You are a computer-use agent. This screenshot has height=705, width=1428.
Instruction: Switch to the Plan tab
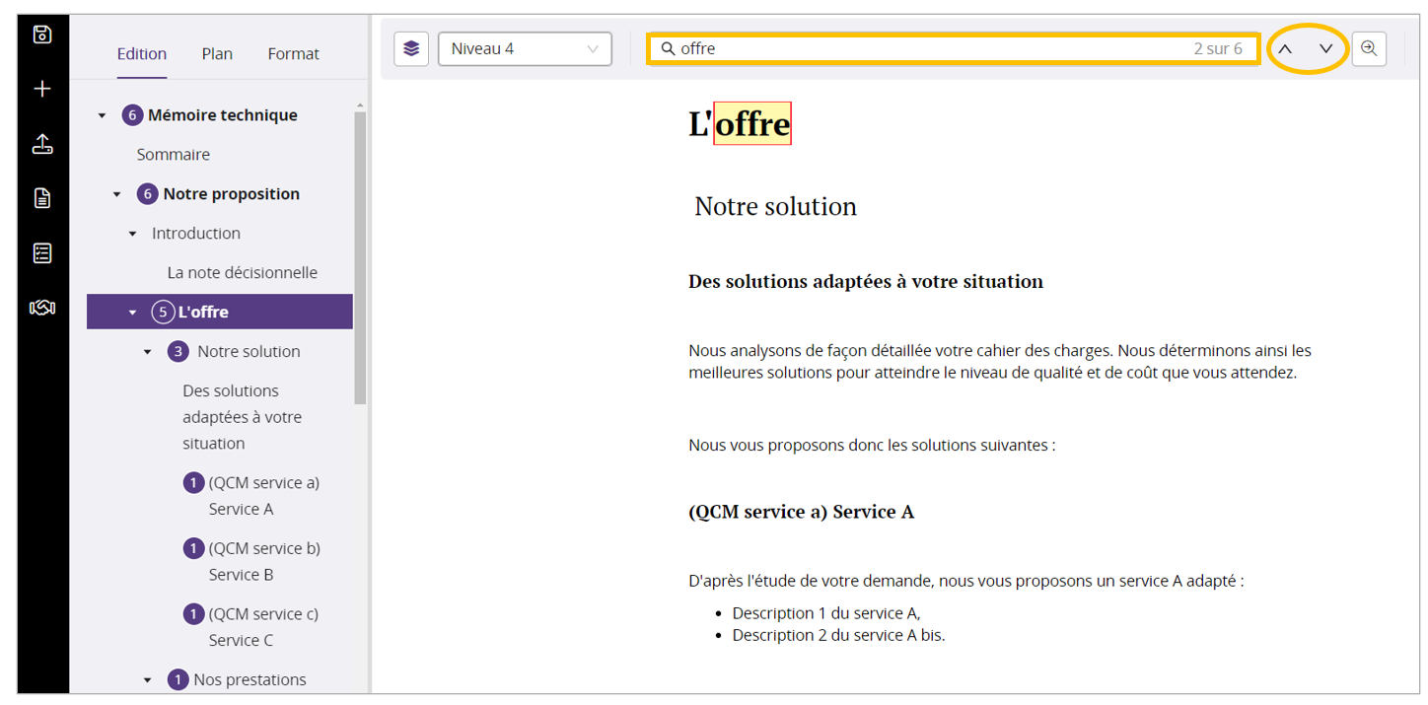(x=217, y=54)
